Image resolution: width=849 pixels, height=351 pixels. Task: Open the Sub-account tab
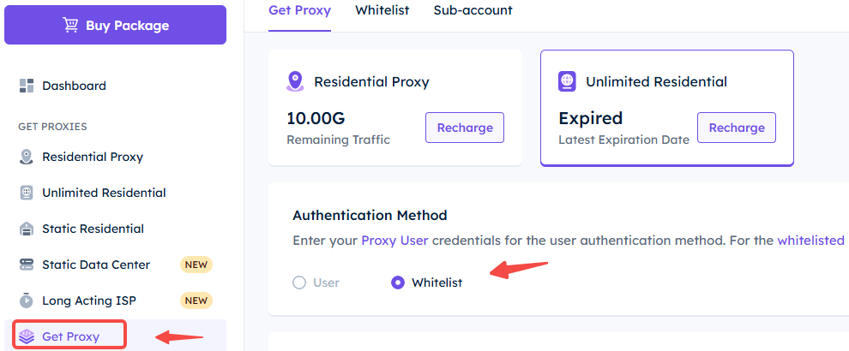(473, 9)
